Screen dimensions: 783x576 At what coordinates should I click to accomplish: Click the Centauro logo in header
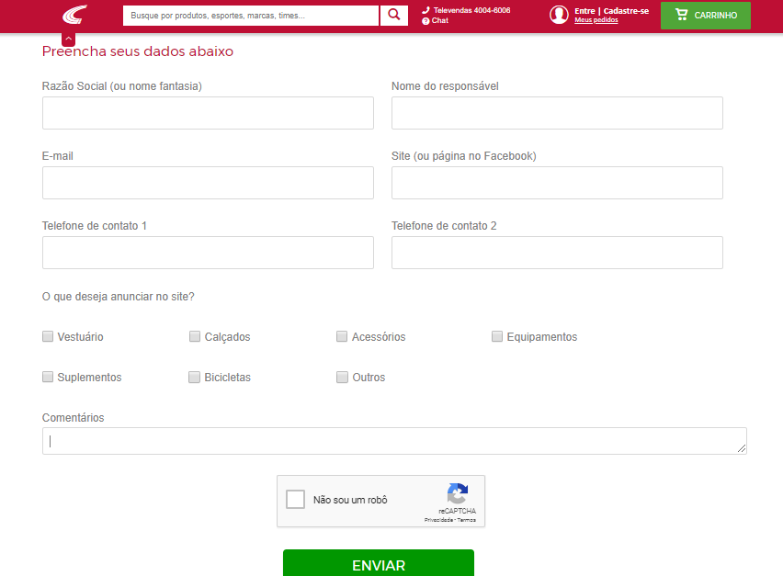(x=74, y=16)
